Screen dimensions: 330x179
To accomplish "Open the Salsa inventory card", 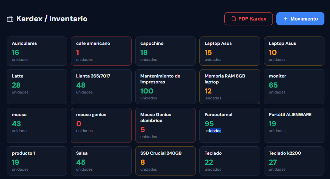I will click(101, 161).
